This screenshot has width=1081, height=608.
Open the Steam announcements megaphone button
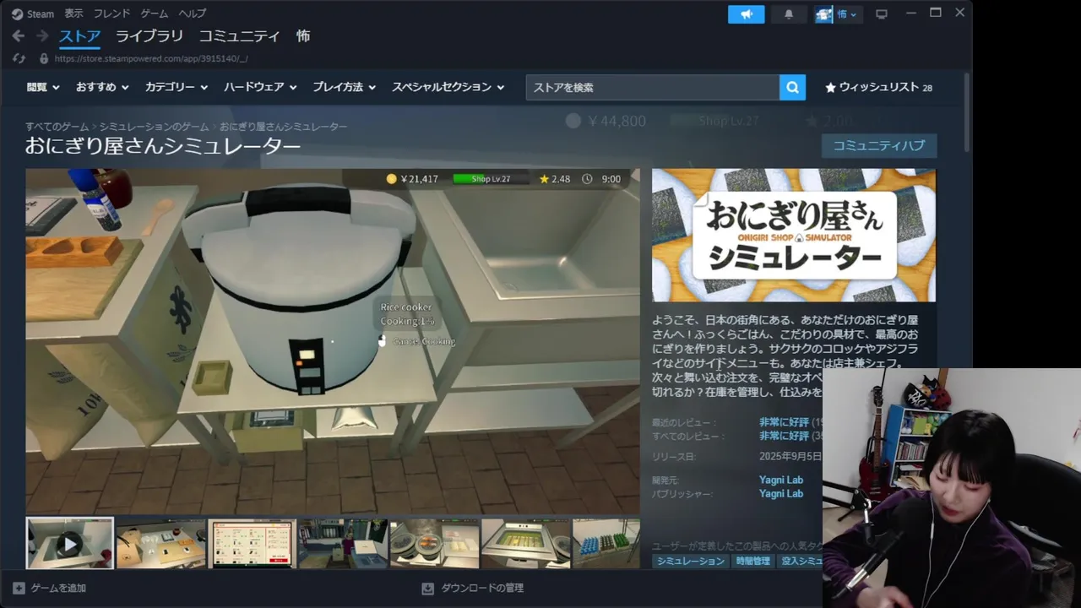[746, 14]
